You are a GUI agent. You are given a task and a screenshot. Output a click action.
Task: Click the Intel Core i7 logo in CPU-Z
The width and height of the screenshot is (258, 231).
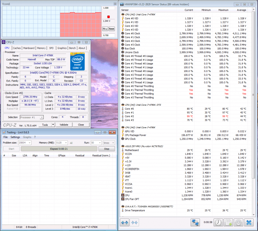77,61
